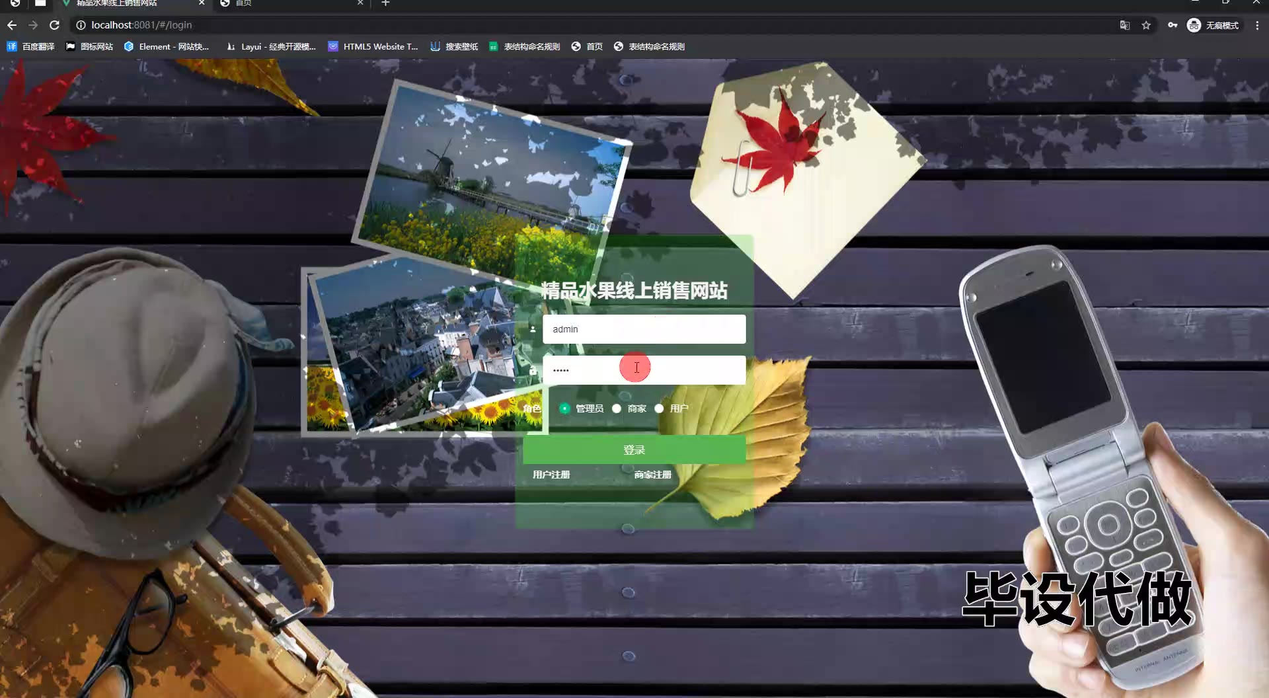Open the Layui - 经典开源模 bookmark
The image size is (1269, 698).
(271, 46)
